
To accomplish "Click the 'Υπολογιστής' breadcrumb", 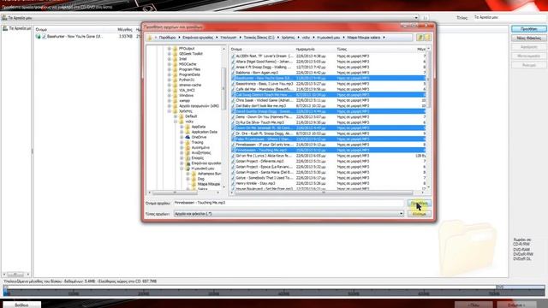I will pos(229,38).
